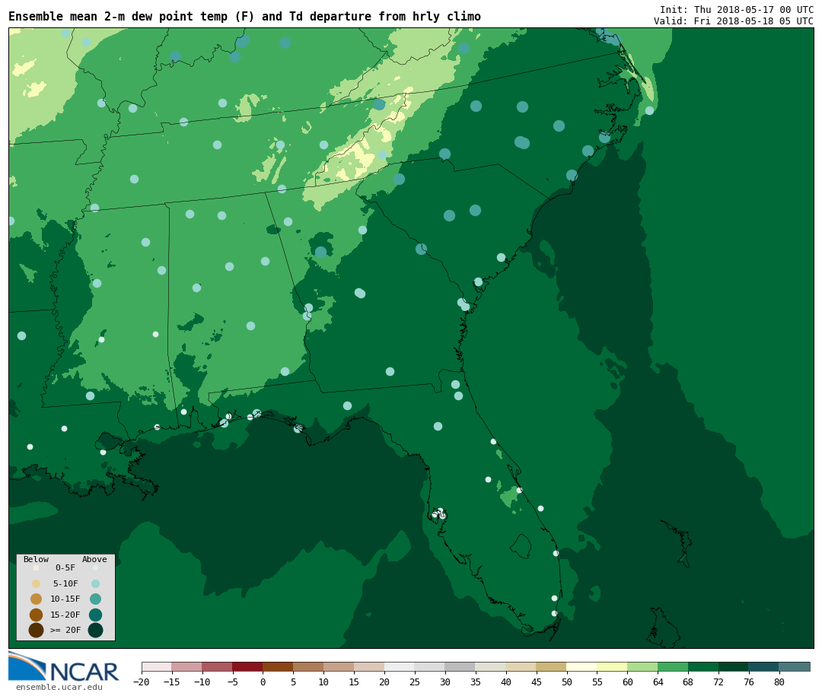Viewport: 822px width, 696px height.
Task: Pick the cream 50 to 55 colorbar swatch
Action: 582,666
